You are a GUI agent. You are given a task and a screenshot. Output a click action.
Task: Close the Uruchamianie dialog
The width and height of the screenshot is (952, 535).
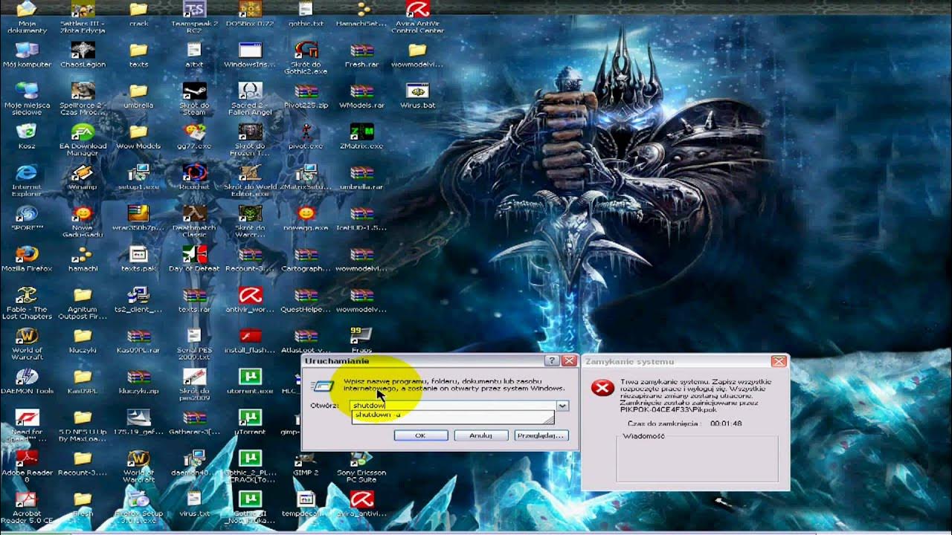569,361
